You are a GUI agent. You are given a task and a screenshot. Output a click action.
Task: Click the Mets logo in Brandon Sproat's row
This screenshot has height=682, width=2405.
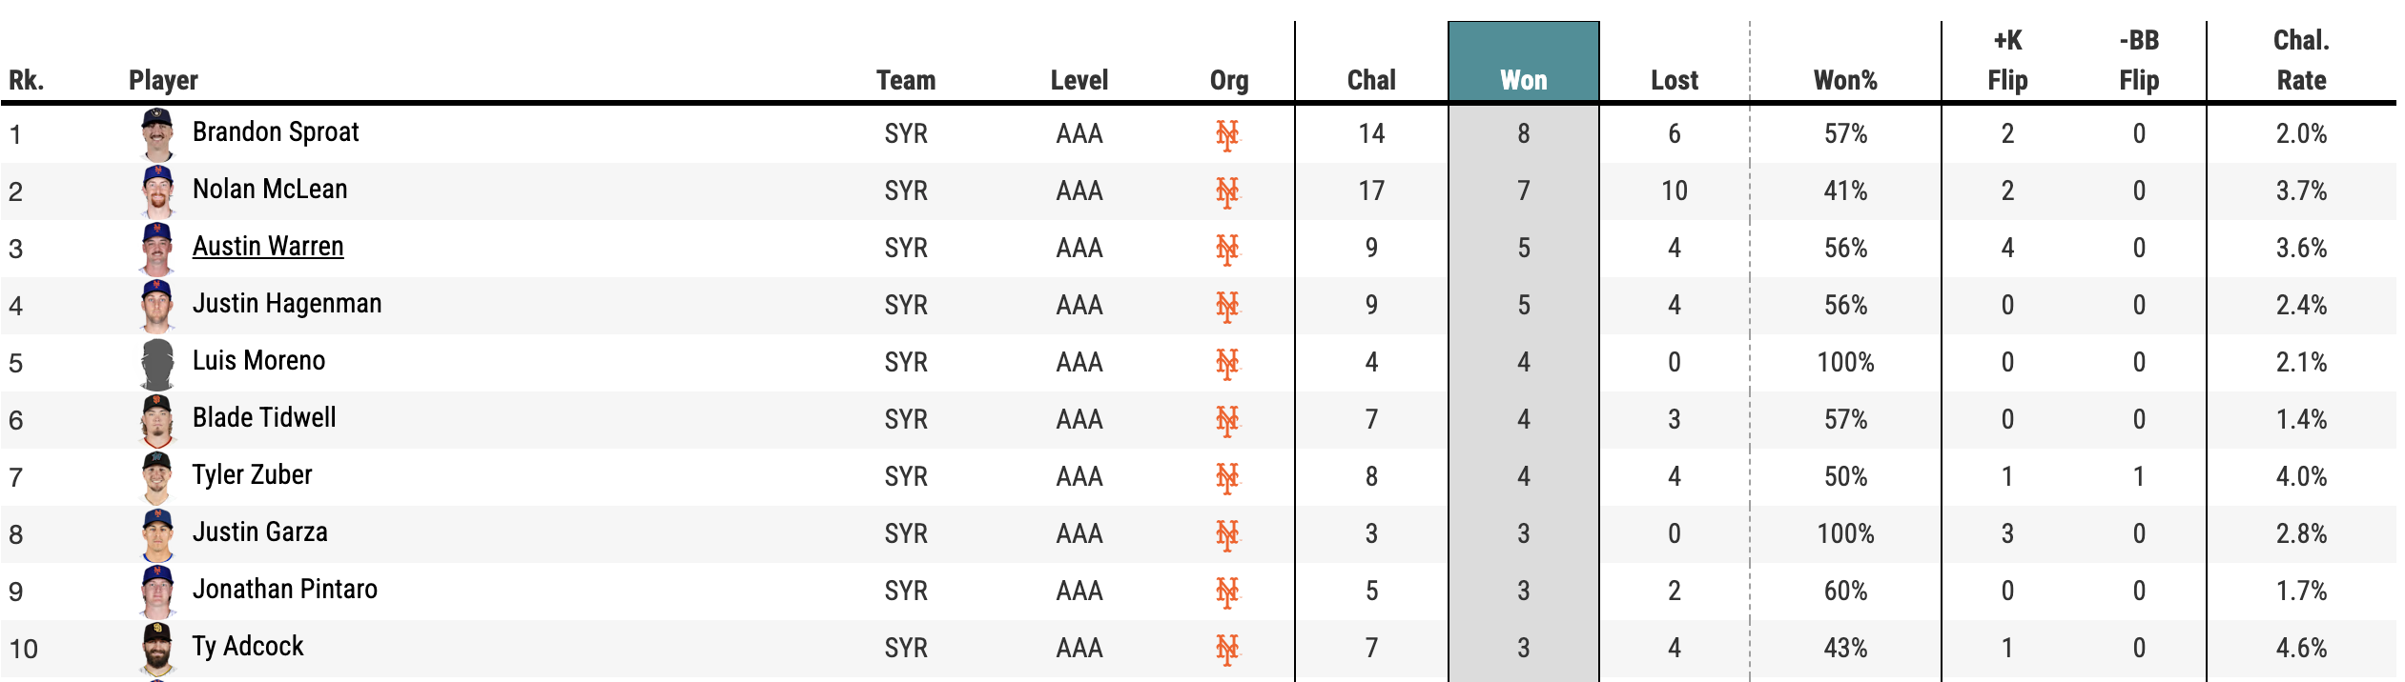[x=1227, y=134]
